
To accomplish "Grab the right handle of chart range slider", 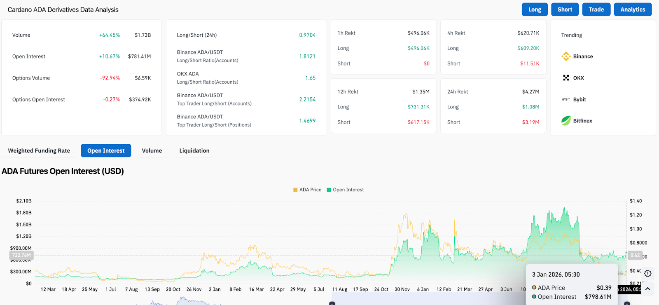I will coord(627,303).
